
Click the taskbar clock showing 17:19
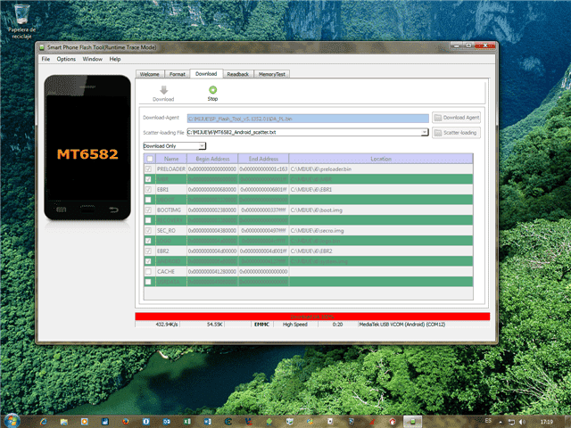(546, 422)
